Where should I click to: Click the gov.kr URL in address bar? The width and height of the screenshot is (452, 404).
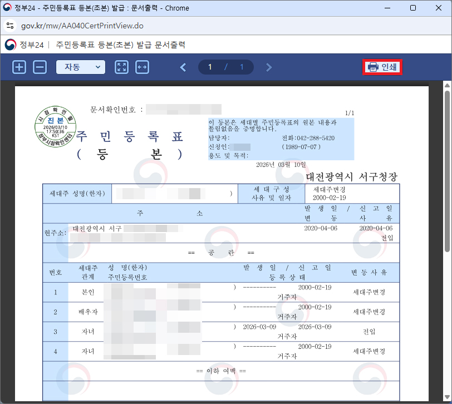point(82,26)
